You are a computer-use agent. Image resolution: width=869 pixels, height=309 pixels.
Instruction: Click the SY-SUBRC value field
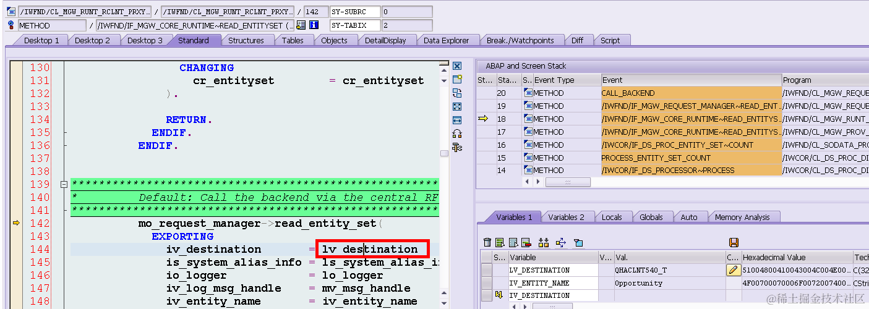[407, 12]
